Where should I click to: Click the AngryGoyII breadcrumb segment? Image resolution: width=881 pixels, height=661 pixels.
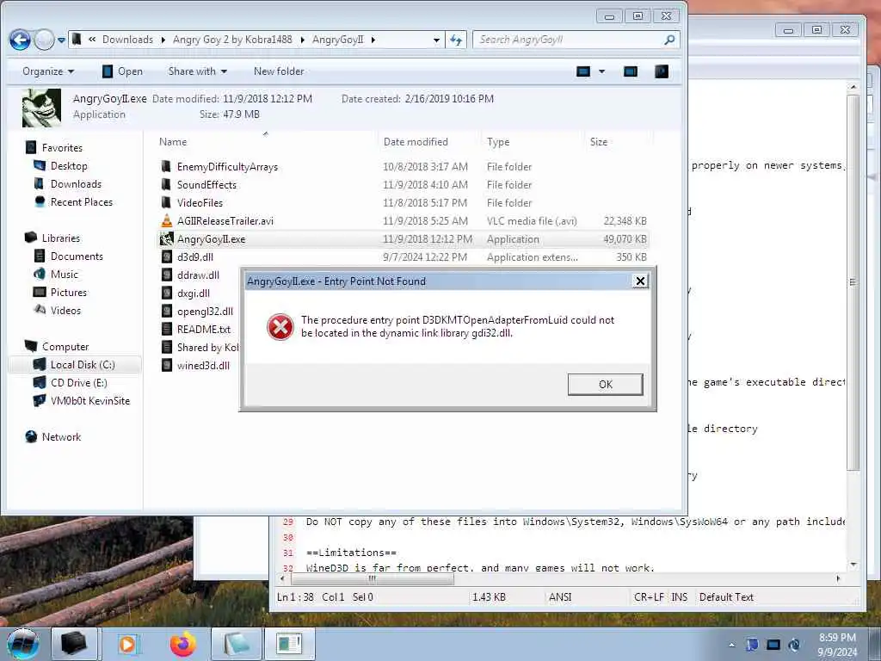(x=337, y=40)
